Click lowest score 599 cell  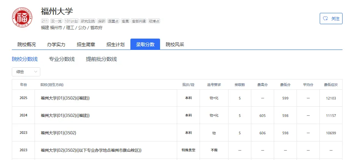285,98
